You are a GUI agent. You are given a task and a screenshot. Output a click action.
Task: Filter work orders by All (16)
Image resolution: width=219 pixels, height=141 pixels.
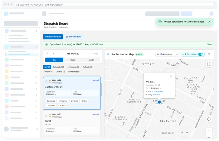47,67
